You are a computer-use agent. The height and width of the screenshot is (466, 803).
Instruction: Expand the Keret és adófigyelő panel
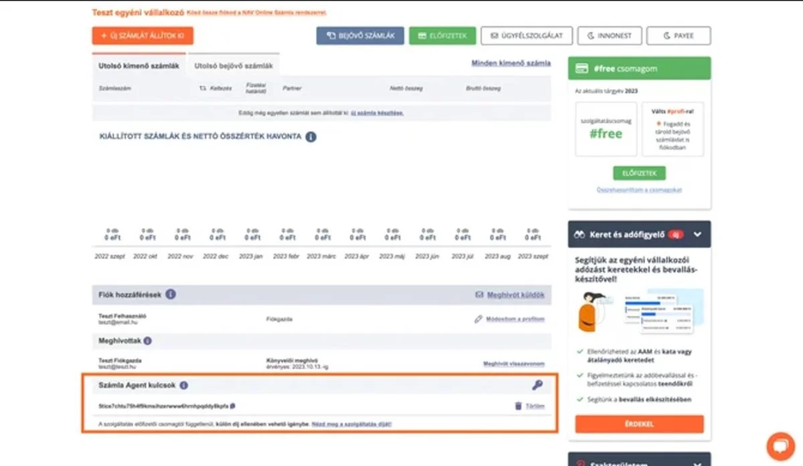697,235
